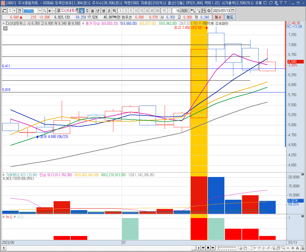Image resolution: width=306 pixels, height=252 pixels.
Task: Click the zoom magnifier icon in bottom toolbar
Action: 283,248
